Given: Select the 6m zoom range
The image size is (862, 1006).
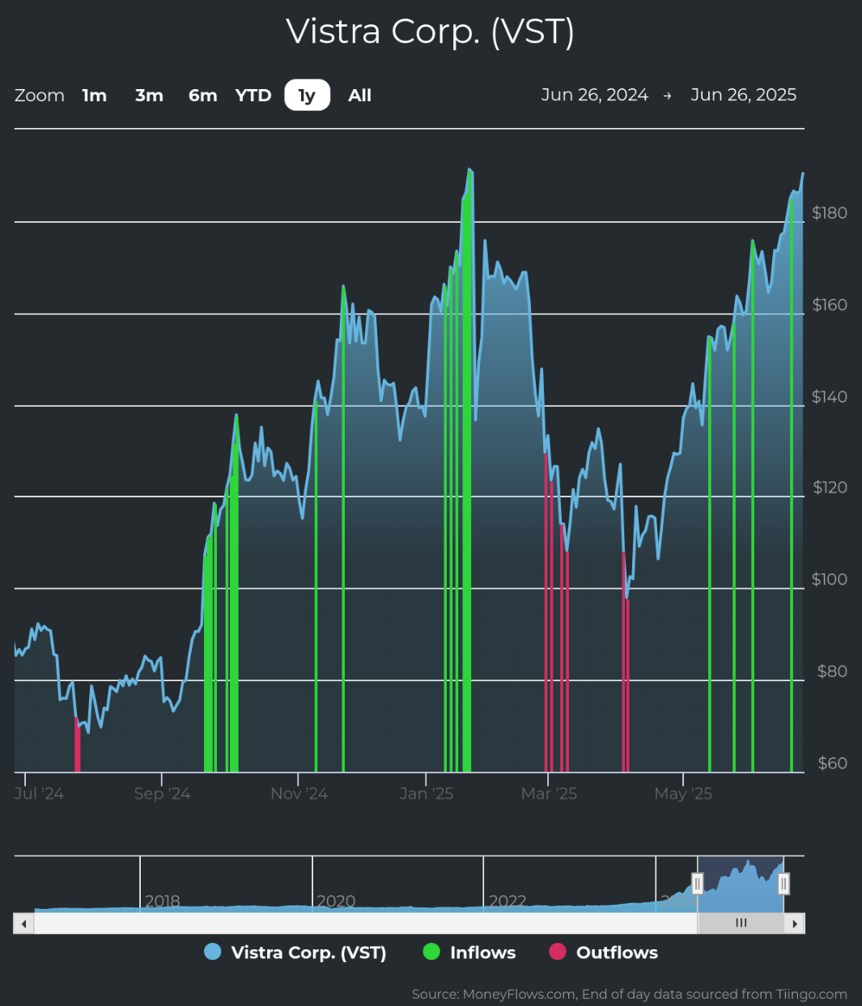Looking at the screenshot, I should (x=202, y=96).
